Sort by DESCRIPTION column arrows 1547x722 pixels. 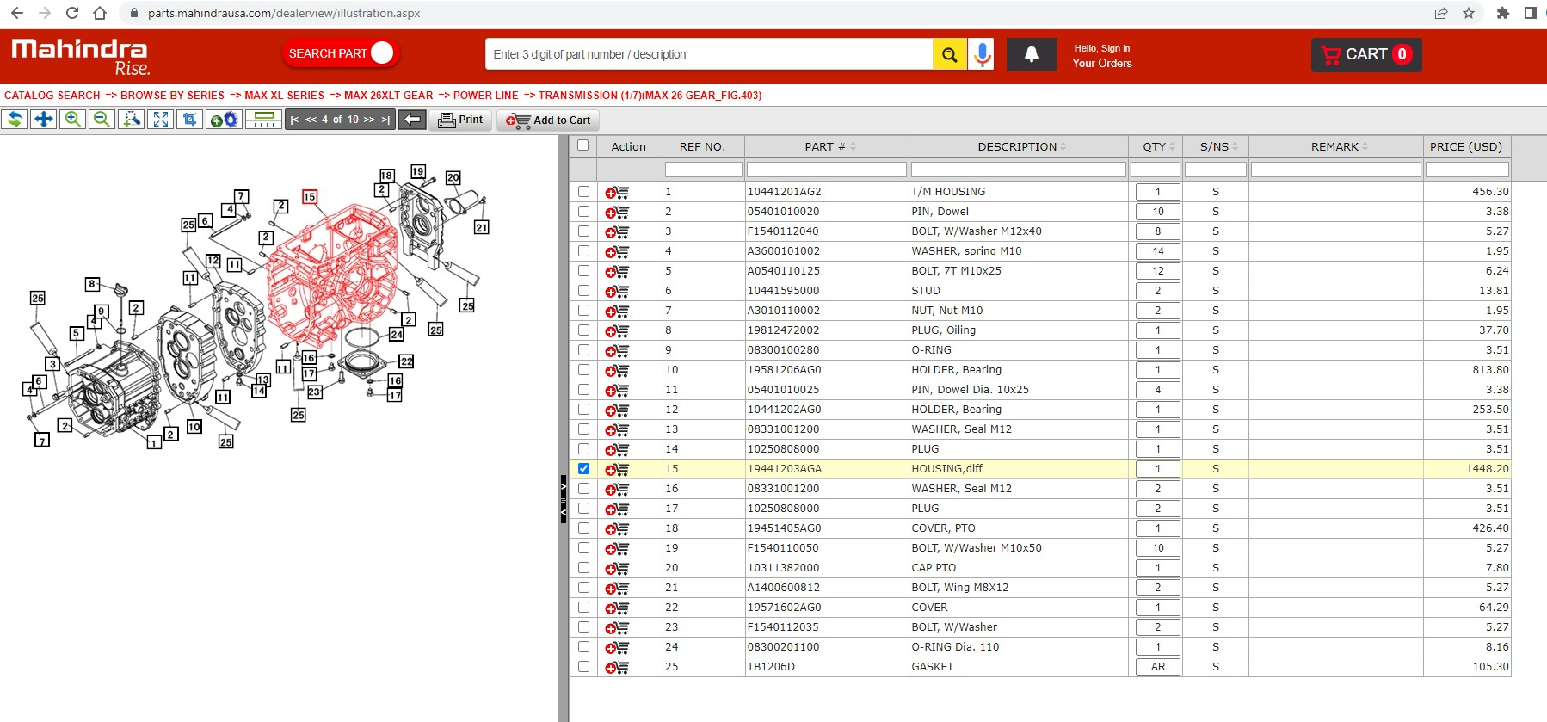click(x=1063, y=147)
